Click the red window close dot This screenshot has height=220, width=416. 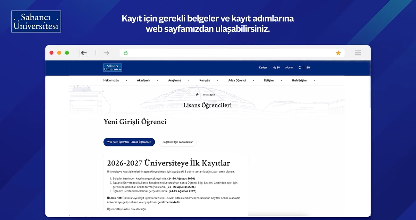coord(51,53)
